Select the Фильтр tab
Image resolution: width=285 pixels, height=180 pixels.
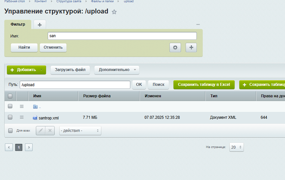[x=18, y=24]
